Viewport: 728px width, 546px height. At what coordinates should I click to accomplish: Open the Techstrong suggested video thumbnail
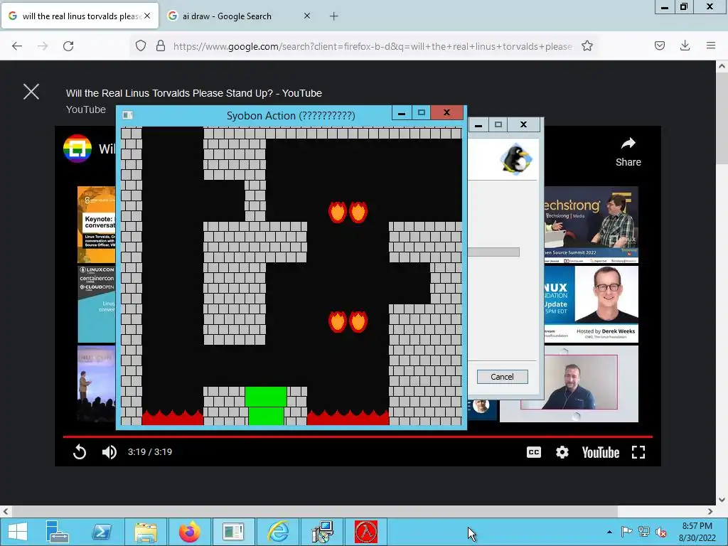point(591,224)
